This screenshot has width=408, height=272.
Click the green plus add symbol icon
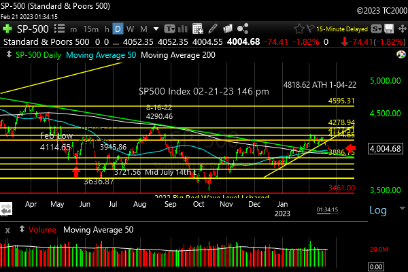click(x=7, y=29)
